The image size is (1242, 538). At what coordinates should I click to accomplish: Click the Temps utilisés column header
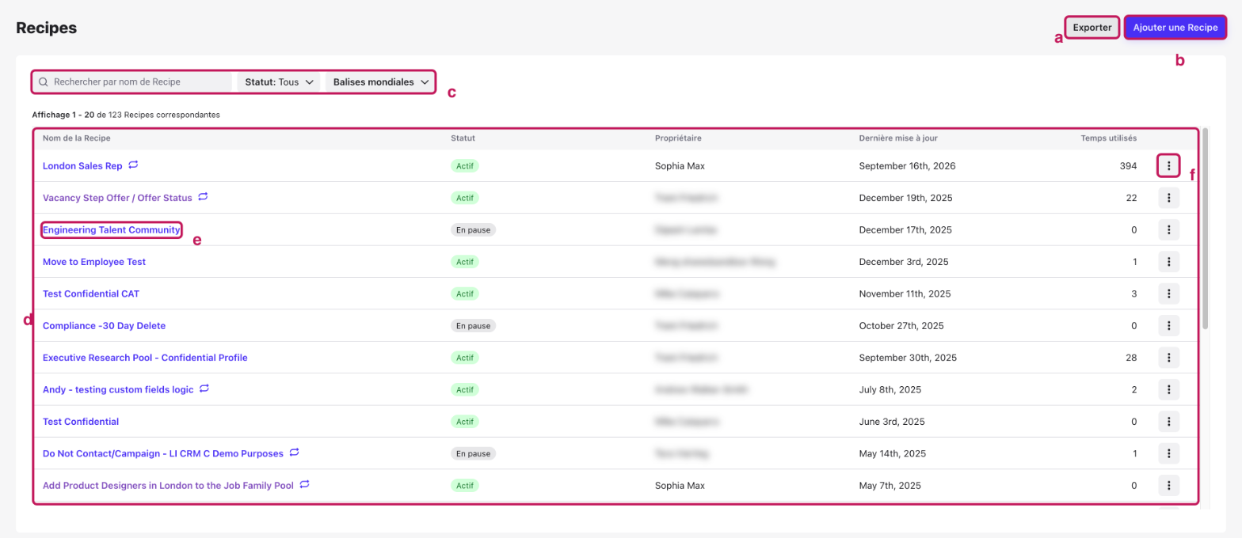[x=1109, y=138]
